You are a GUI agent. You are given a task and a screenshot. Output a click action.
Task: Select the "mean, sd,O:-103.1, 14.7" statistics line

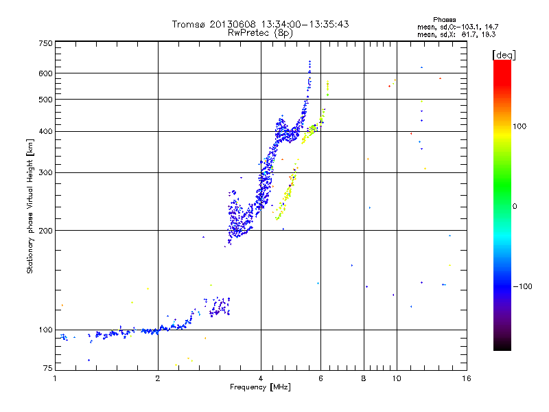click(458, 27)
